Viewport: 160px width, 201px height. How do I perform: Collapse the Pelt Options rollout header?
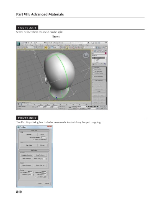click(34, 150)
